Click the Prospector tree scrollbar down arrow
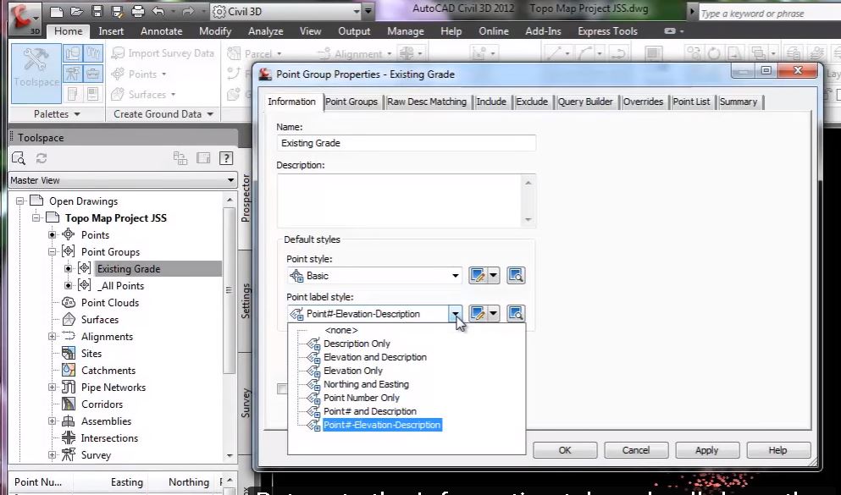This screenshot has height=495, width=841. point(230,456)
